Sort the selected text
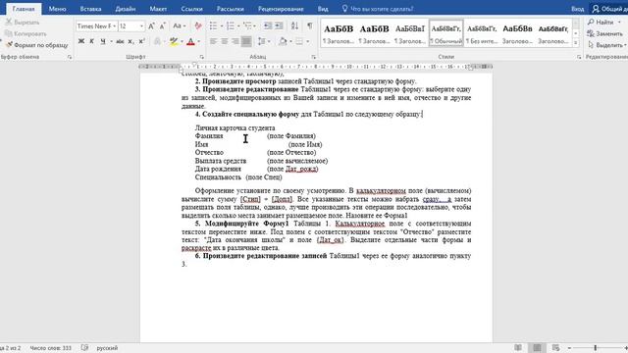This screenshot has height=353, width=628. click(294, 26)
